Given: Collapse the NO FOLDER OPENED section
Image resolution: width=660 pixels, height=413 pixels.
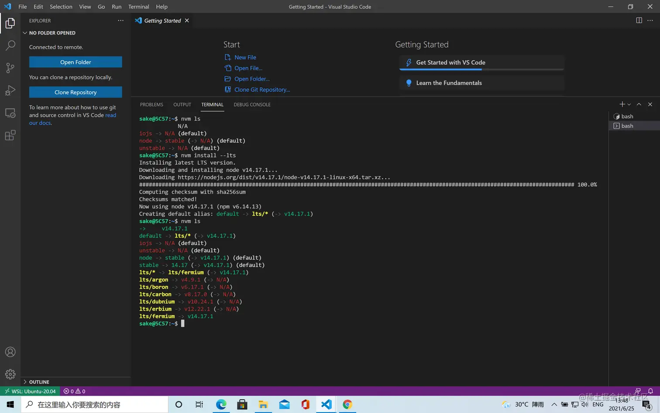Looking at the screenshot, I should tap(76, 33).
